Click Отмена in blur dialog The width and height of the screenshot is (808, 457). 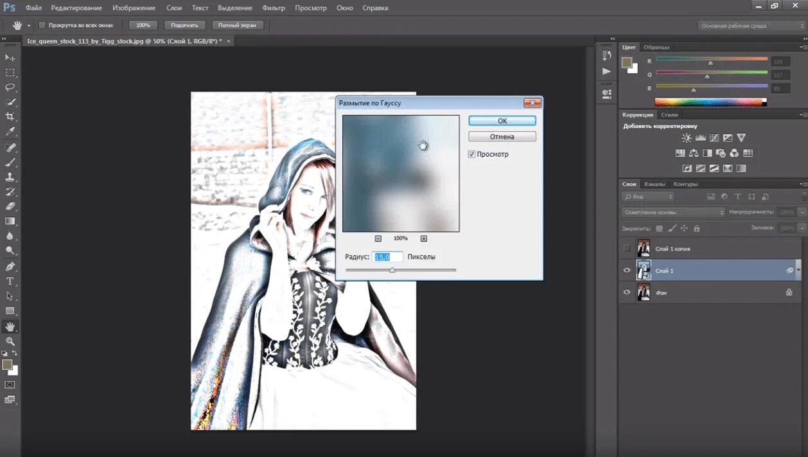(x=502, y=136)
